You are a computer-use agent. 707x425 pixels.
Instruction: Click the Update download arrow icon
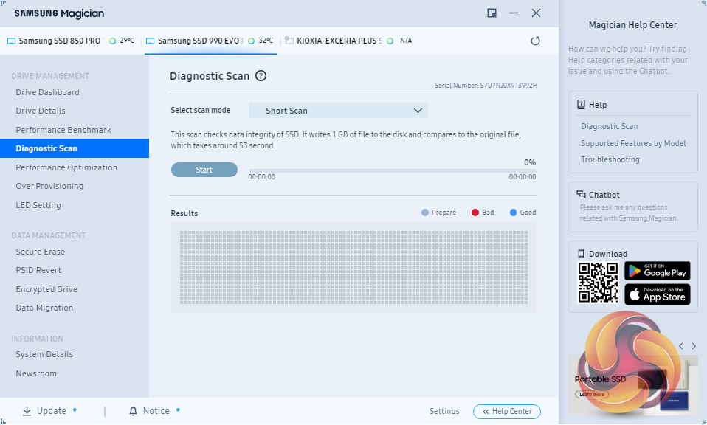[x=27, y=411]
